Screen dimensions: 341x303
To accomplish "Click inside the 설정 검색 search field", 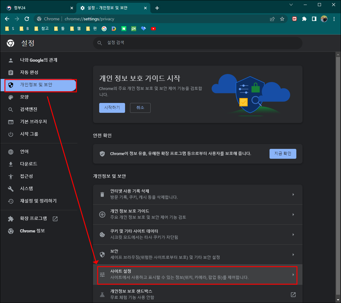I will (197, 43).
